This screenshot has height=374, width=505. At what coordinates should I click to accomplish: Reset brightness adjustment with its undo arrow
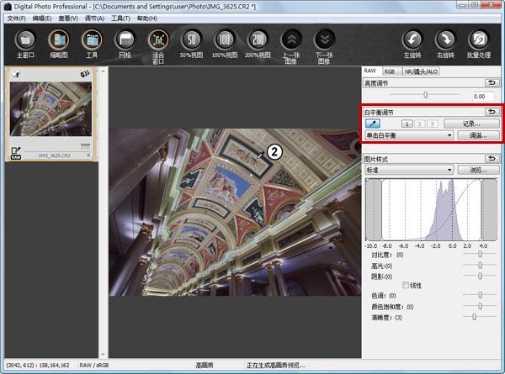pyautogui.click(x=492, y=82)
